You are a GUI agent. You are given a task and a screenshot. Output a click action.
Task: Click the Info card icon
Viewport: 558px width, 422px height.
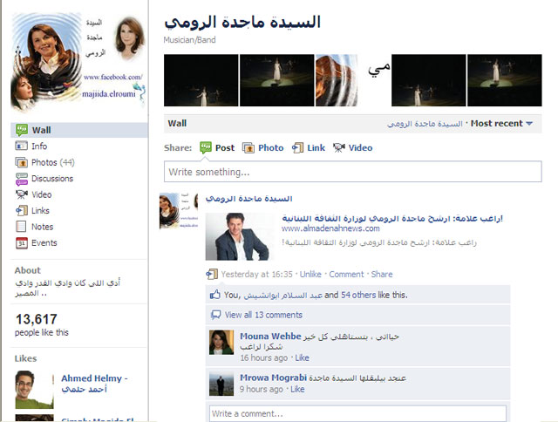tap(21, 146)
